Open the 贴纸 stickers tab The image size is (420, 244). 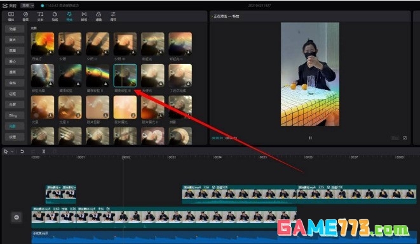(x=55, y=16)
